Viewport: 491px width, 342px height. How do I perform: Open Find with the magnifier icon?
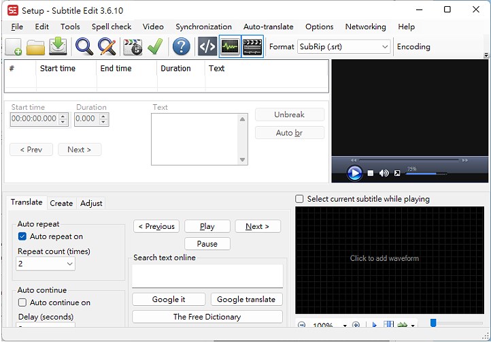pyautogui.click(x=84, y=47)
